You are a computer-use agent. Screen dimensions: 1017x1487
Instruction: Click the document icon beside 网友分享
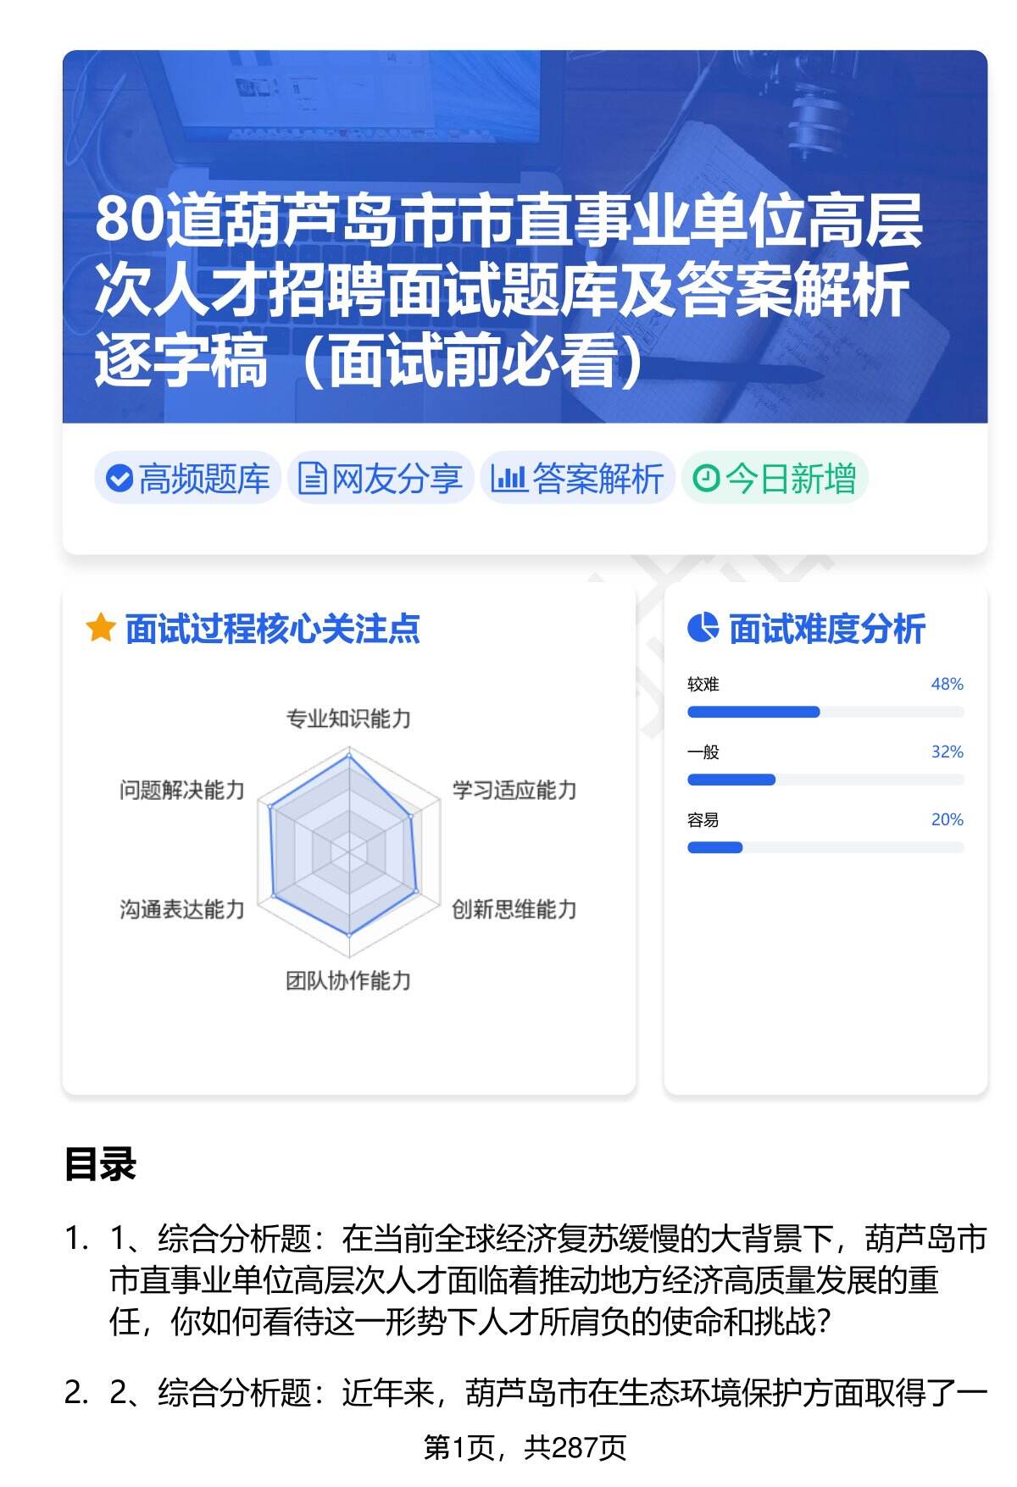click(x=313, y=479)
